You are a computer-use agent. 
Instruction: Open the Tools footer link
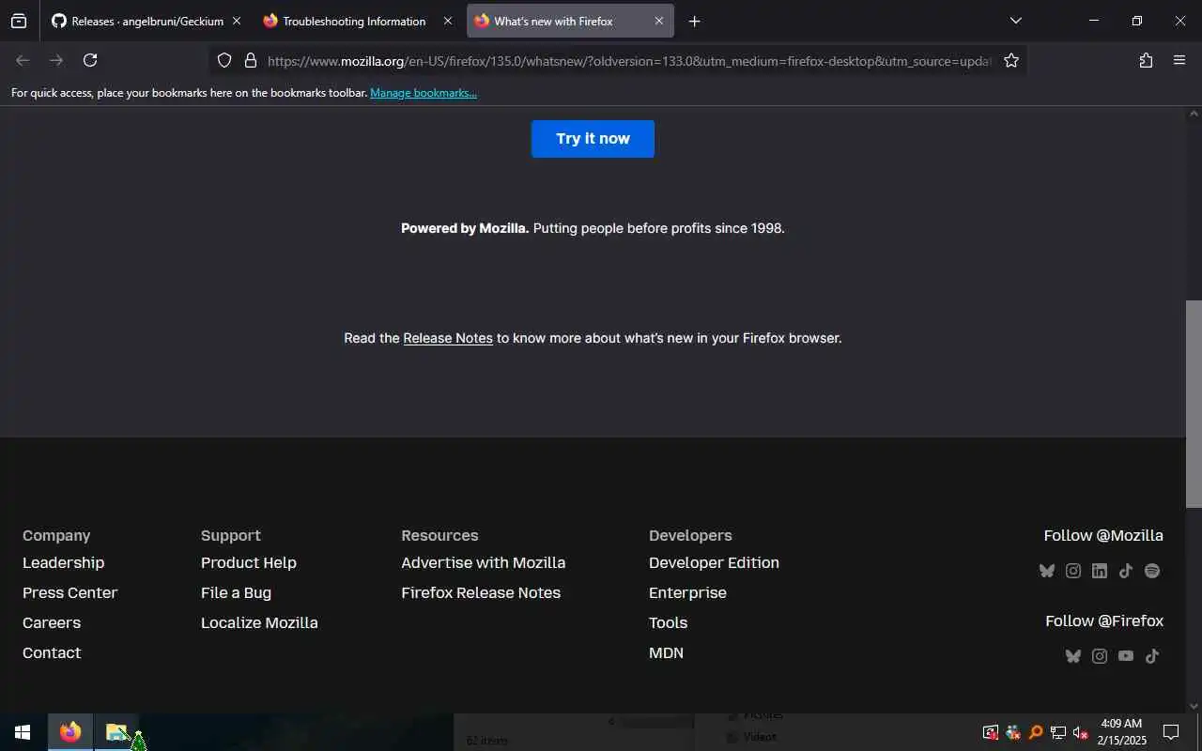click(x=668, y=622)
